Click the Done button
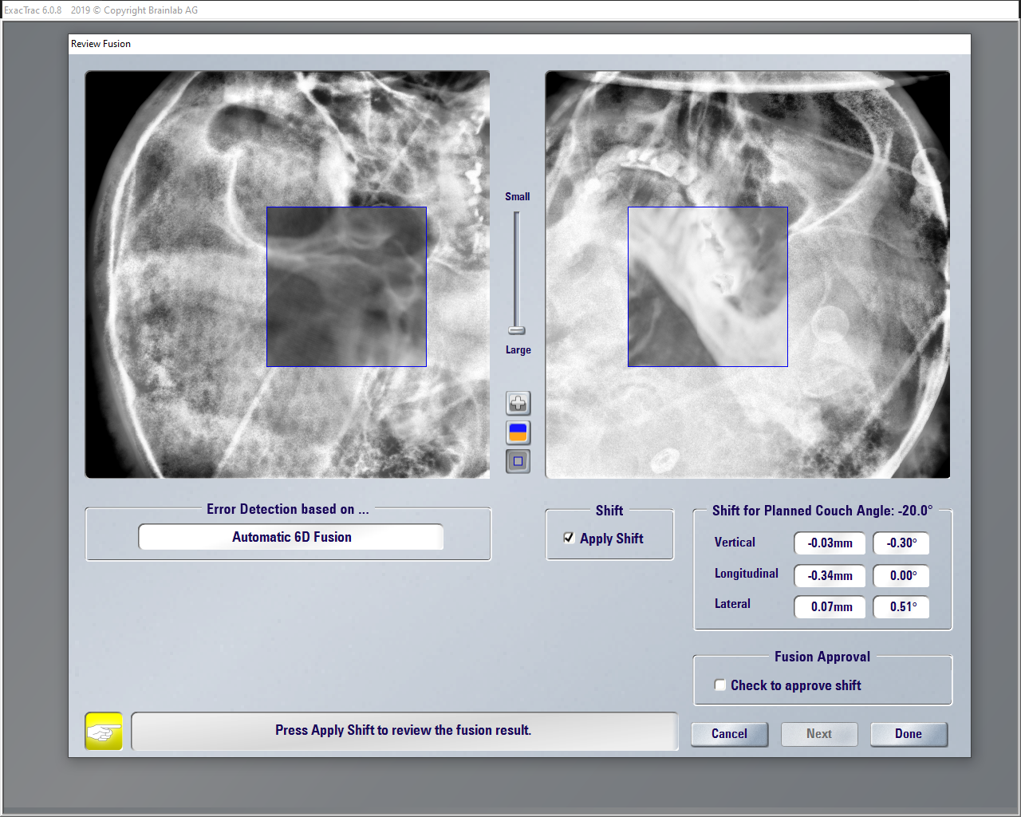The width and height of the screenshot is (1021, 817). click(909, 734)
